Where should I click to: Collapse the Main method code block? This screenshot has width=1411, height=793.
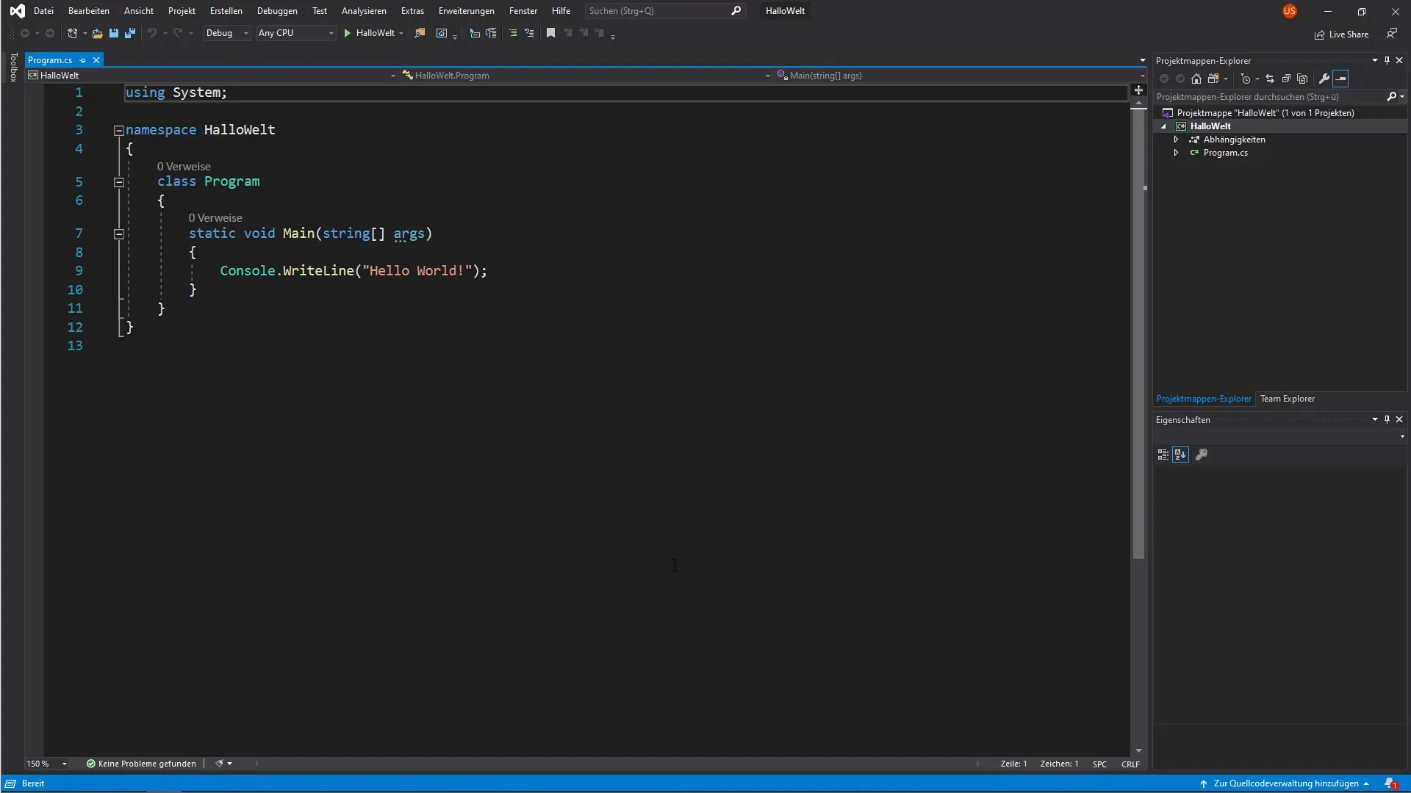(118, 234)
